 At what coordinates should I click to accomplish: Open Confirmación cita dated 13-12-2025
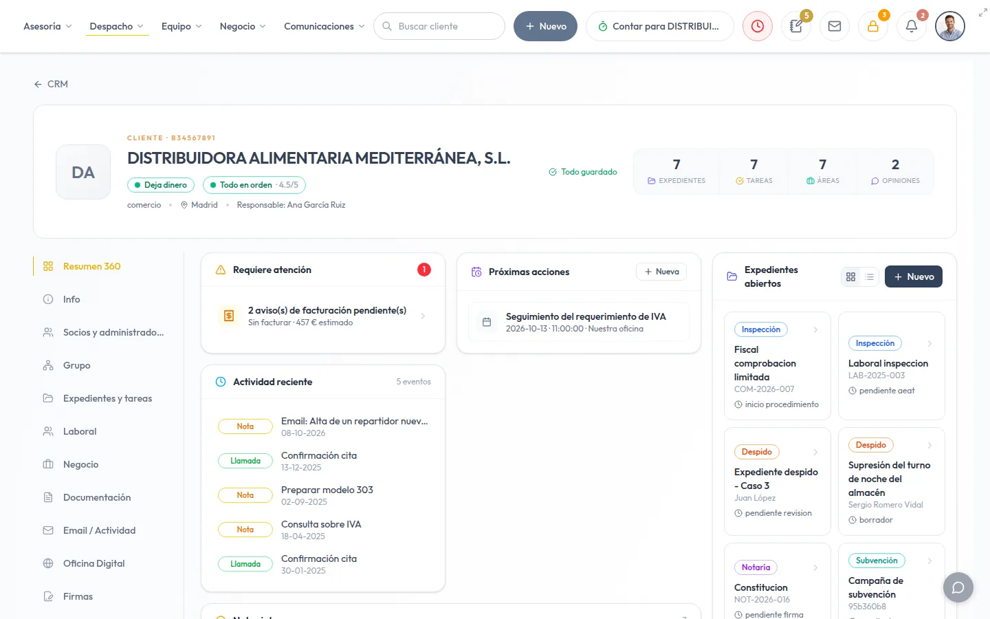pyautogui.click(x=323, y=461)
